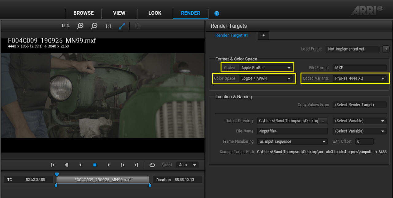Zoom out of the viewer image

(x=94, y=26)
